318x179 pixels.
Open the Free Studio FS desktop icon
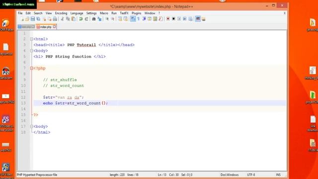click(6, 123)
